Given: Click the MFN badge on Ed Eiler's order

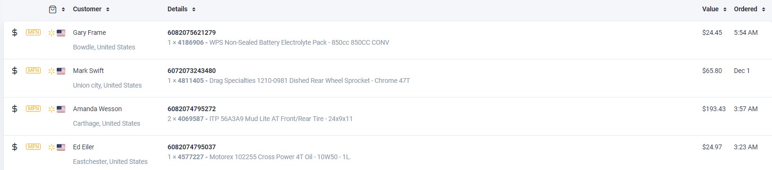Looking at the screenshot, I should point(34,147).
